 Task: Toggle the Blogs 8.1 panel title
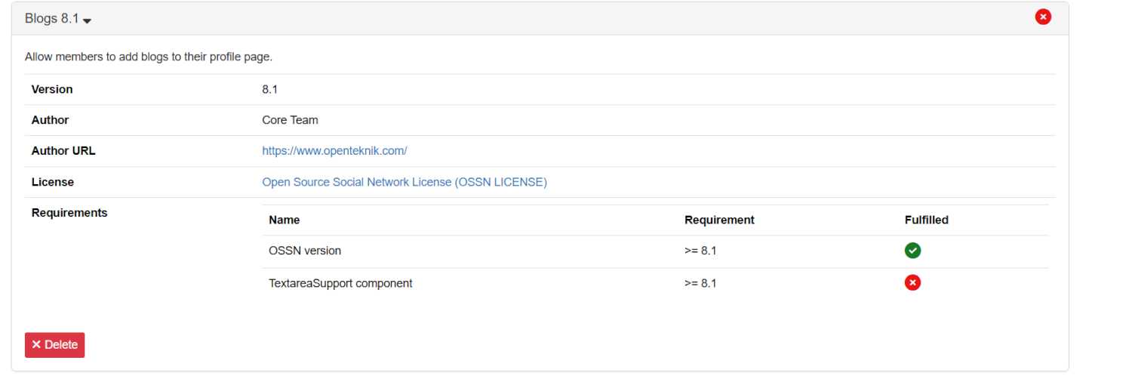click(51, 19)
